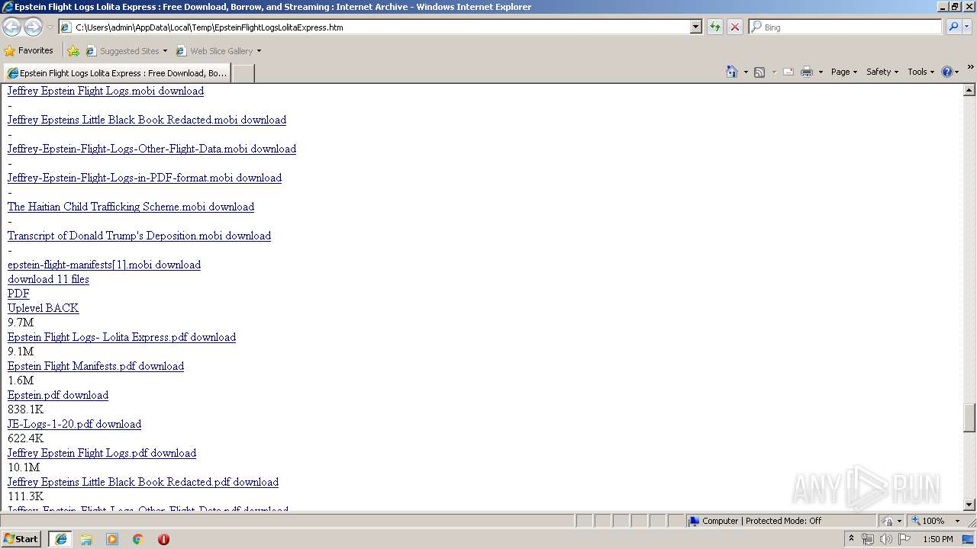Open a new blank tab
Viewport: 977px width, 549px height.
tap(243, 73)
